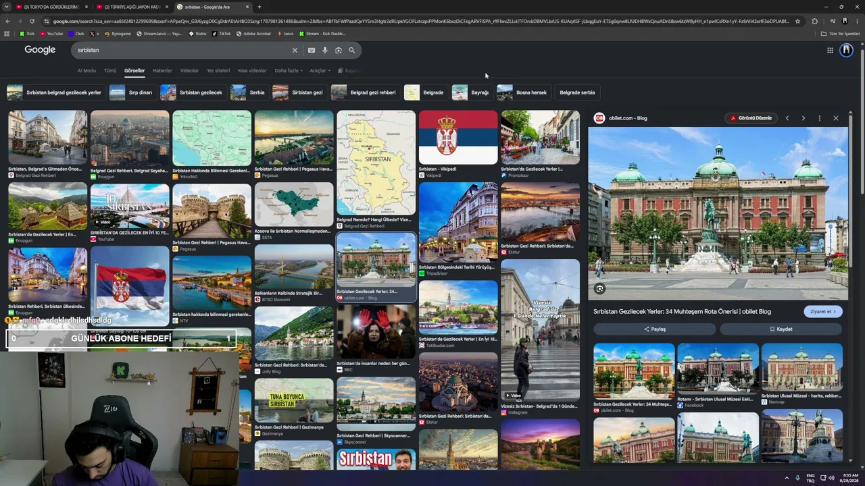865x486 pixels.
Task: Open the Tüm Yer İşaretleri bookmarks folder
Action: (840, 33)
